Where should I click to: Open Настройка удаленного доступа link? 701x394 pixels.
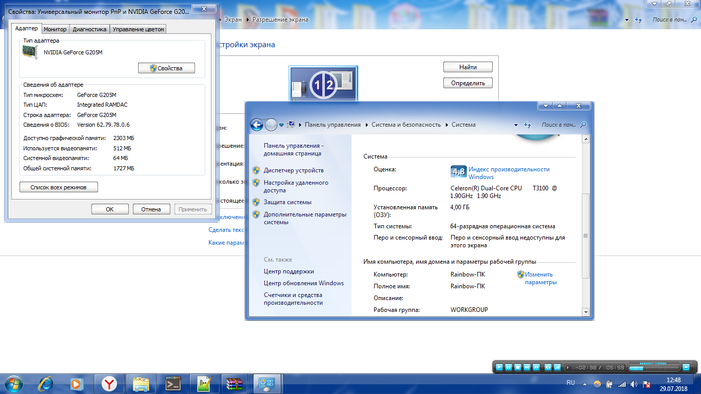click(x=296, y=186)
